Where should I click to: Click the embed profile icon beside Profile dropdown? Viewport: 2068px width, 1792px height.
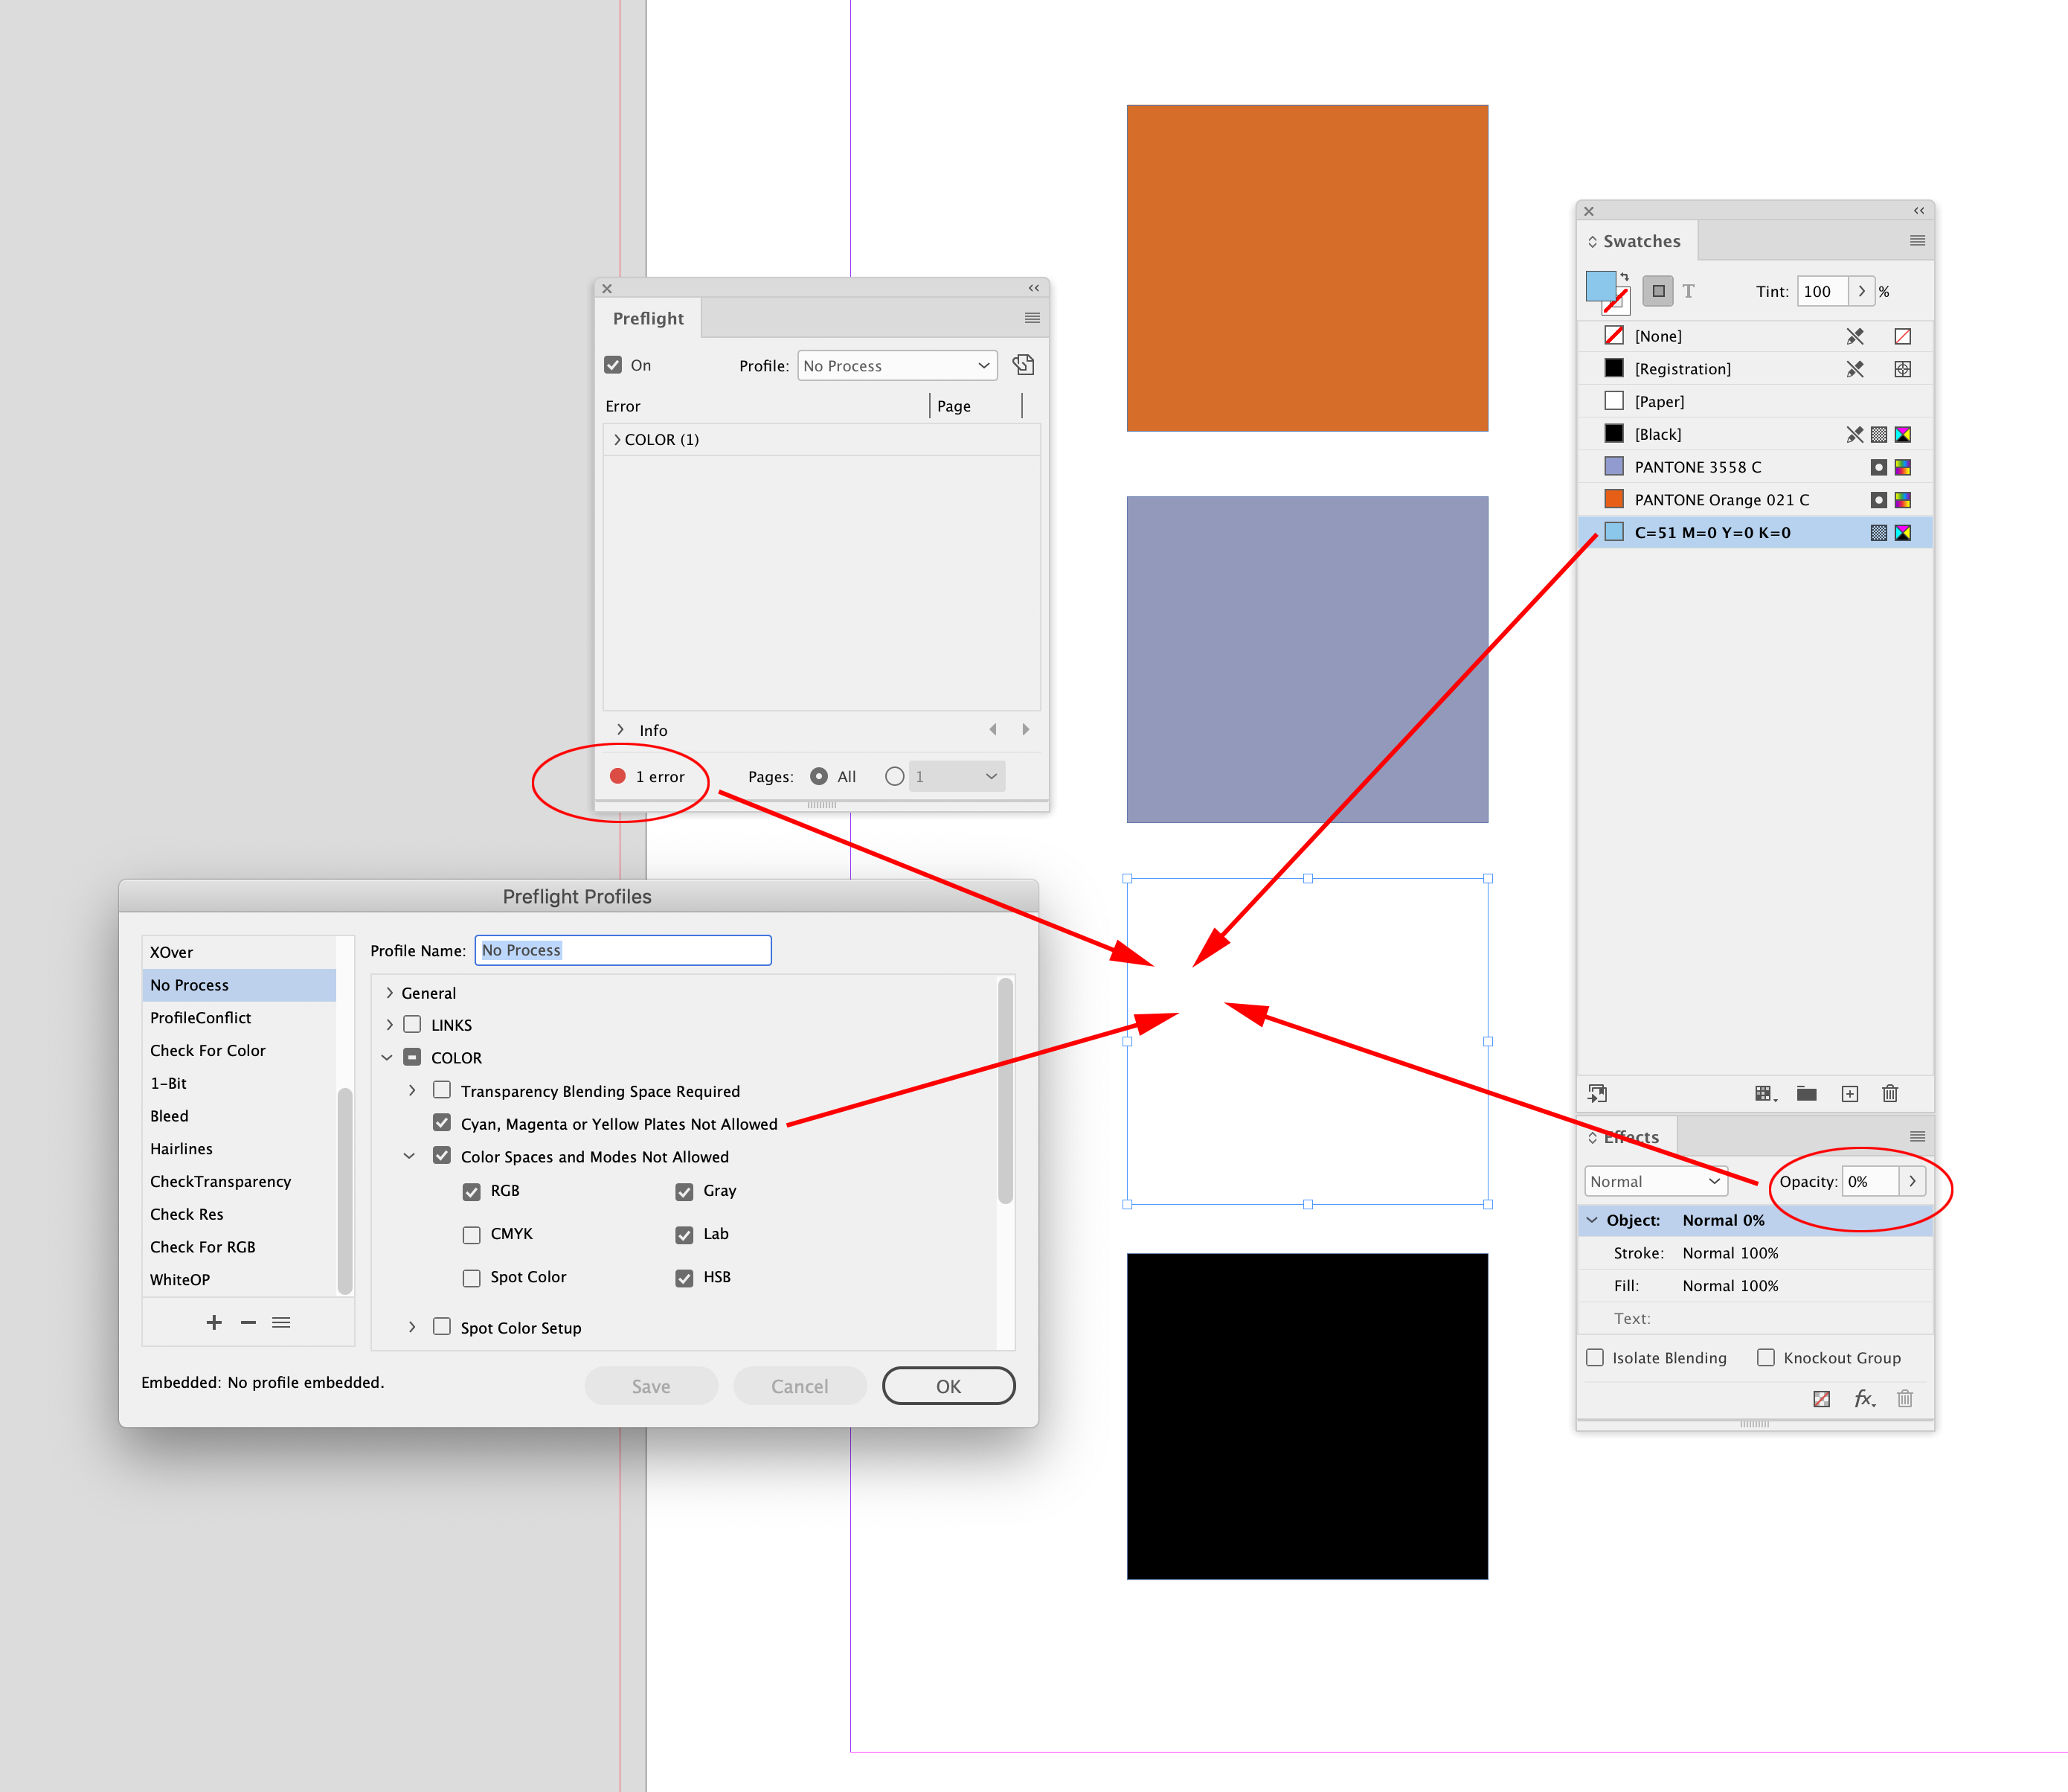coord(1023,364)
